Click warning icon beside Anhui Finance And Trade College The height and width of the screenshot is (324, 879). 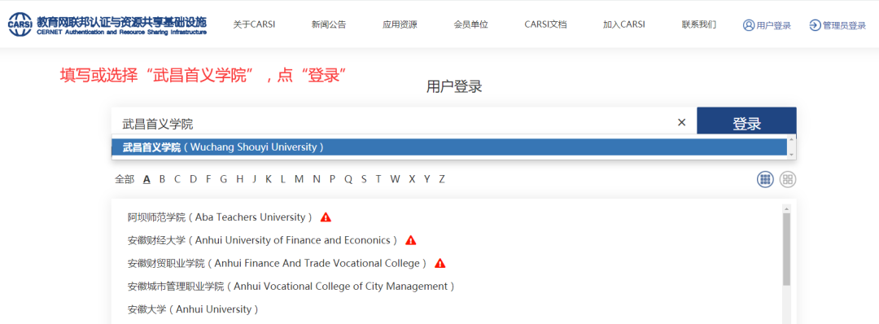(440, 263)
